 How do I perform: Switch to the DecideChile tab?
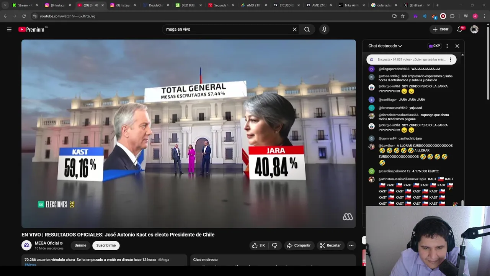(156, 5)
